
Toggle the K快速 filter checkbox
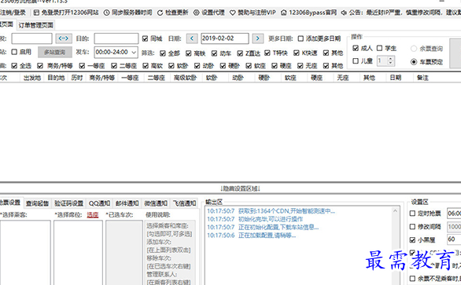pyautogui.click(x=297, y=53)
